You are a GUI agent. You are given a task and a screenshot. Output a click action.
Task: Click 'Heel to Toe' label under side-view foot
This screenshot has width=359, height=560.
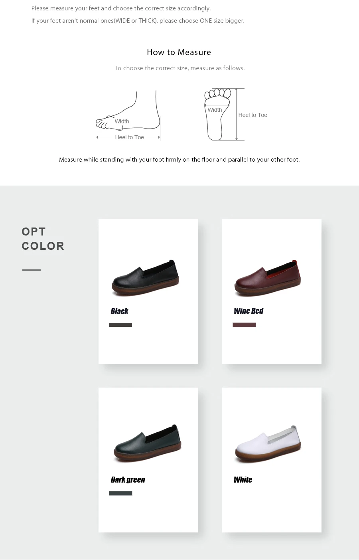click(129, 137)
